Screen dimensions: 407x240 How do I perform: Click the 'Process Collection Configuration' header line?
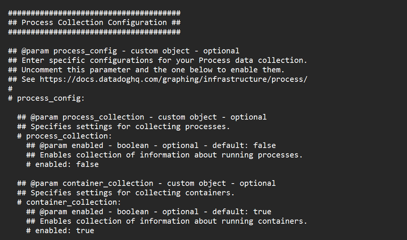(94, 22)
